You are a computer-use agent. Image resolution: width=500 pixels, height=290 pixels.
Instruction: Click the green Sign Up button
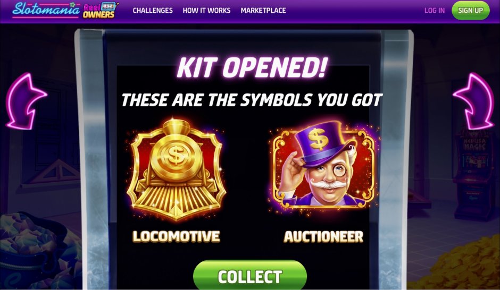click(470, 11)
